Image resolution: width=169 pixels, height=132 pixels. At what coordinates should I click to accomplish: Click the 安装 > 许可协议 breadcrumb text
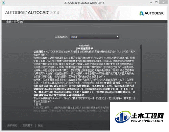coord(15,22)
